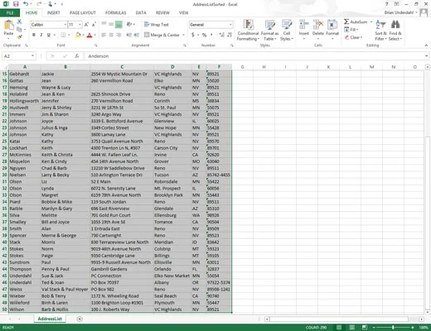The image size is (431, 331).
Task: Click the Format Painter brush icon
Action: coord(19,36)
